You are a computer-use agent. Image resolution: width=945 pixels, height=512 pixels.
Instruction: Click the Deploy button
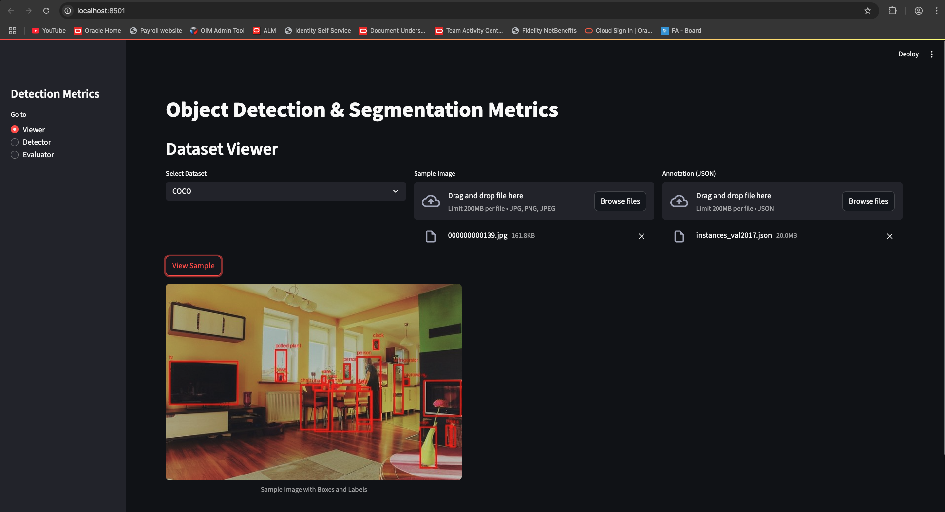(x=908, y=54)
